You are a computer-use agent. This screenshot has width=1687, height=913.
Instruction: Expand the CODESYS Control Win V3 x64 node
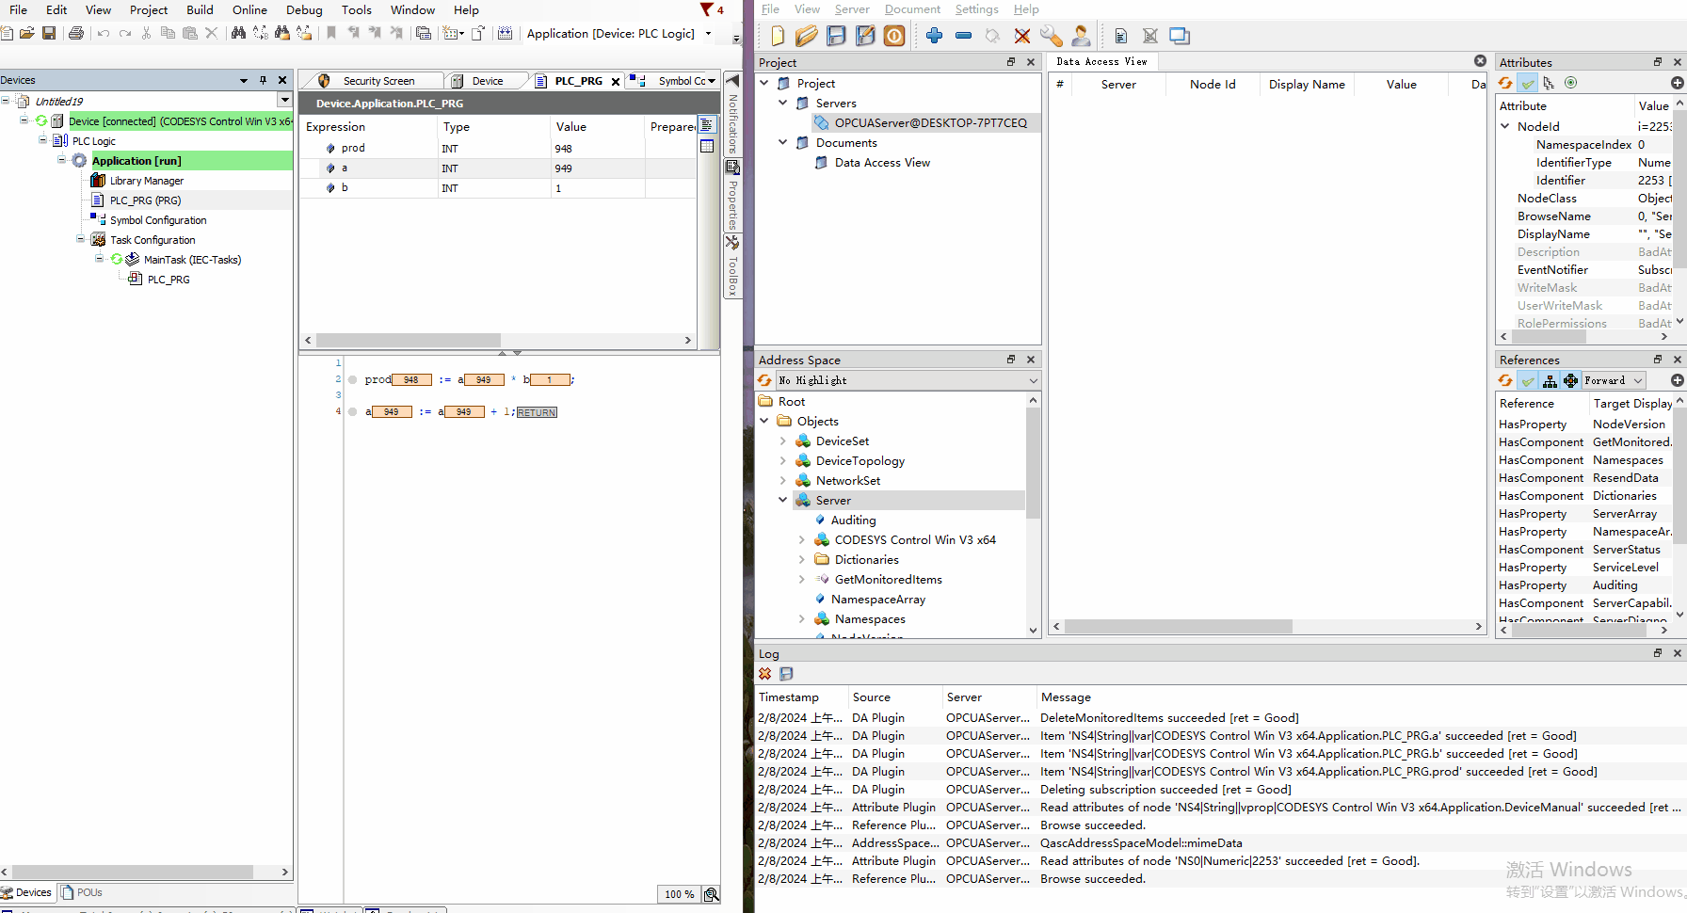[801, 539]
